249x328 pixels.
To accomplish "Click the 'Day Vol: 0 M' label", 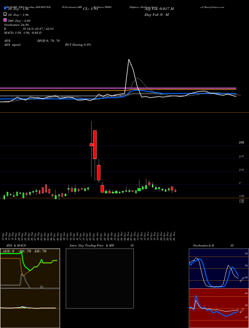I will (x=156, y=15).
